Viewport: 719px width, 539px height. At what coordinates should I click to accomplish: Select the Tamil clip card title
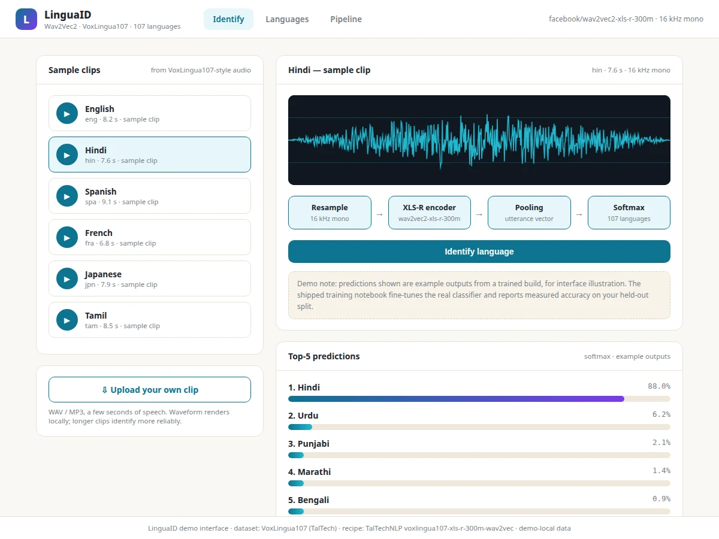[x=96, y=316]
